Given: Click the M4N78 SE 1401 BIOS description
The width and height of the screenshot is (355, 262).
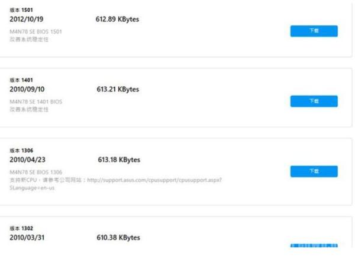Looking at the screenshot, I should [35, 101].
